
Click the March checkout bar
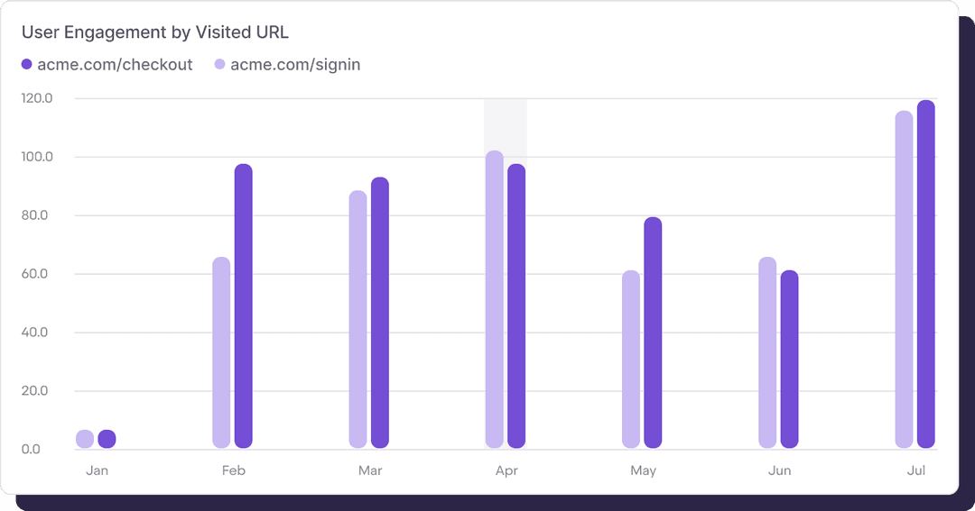point(380,313)
